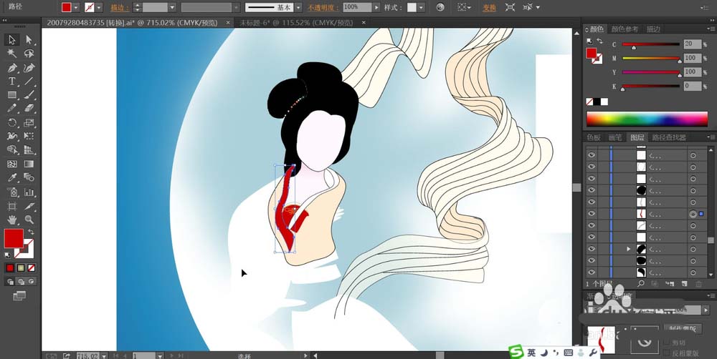Toggle eye icon of the expandable sublayer row
The height and width of the screenshot is (359, 717).
coord(592,249)
